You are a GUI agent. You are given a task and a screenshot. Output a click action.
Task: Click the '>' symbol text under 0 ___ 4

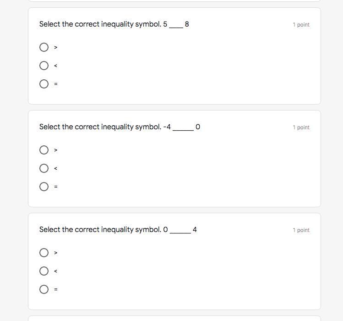pyautogui.click(x=56, y=253)
